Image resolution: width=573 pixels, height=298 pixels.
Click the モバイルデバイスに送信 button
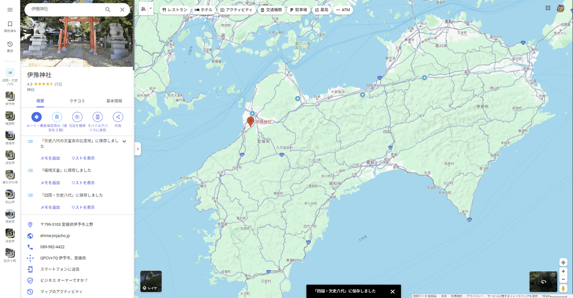[97, 117]
